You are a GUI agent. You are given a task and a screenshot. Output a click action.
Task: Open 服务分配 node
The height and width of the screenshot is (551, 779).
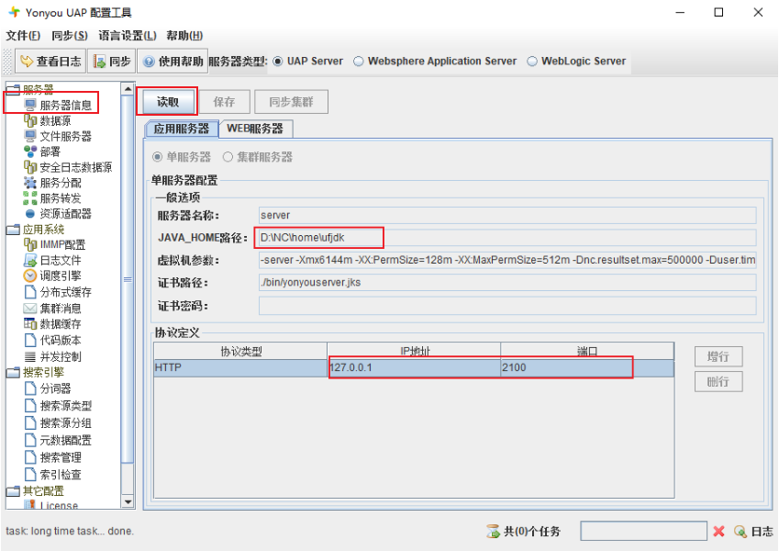pos(52,183)
